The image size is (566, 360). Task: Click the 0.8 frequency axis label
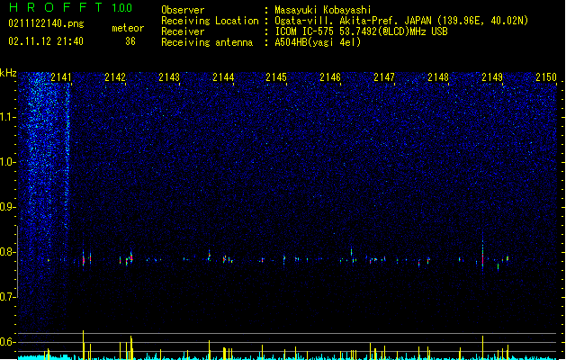(8, 252)
